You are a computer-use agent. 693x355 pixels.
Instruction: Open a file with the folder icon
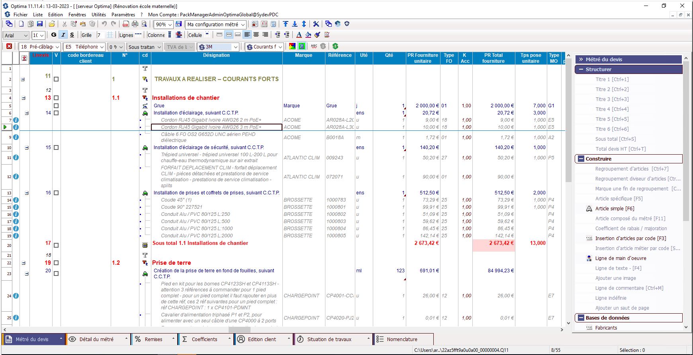click(52, 24)
